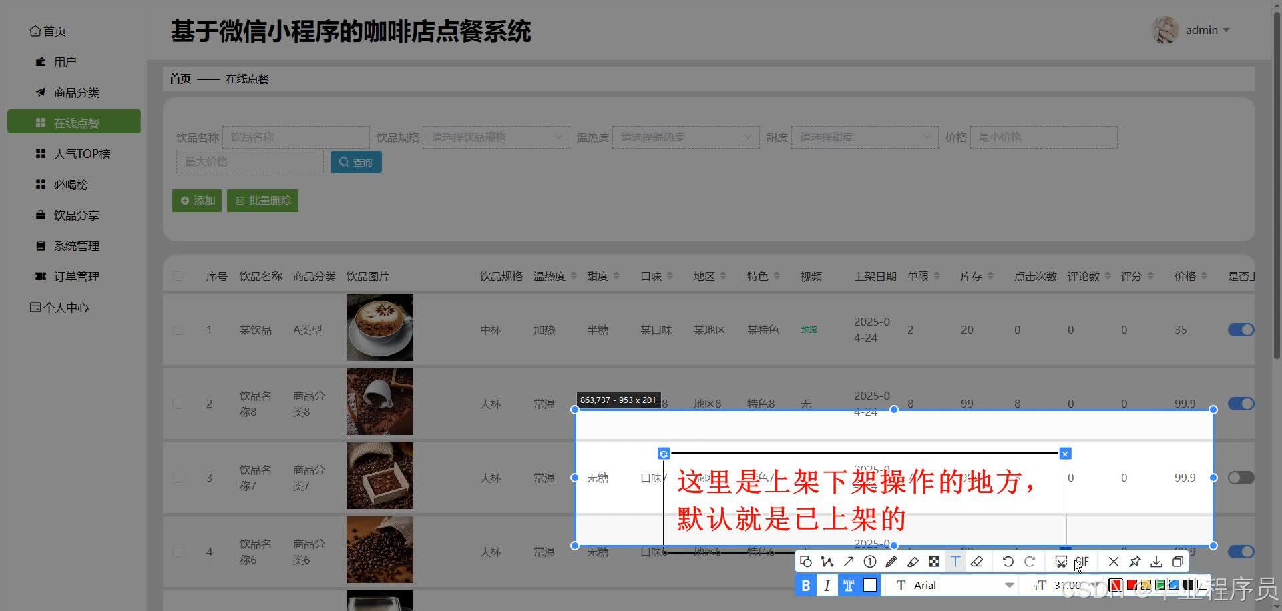
Task: Open the 订单管理 sidebar menu
Action: 76,276
